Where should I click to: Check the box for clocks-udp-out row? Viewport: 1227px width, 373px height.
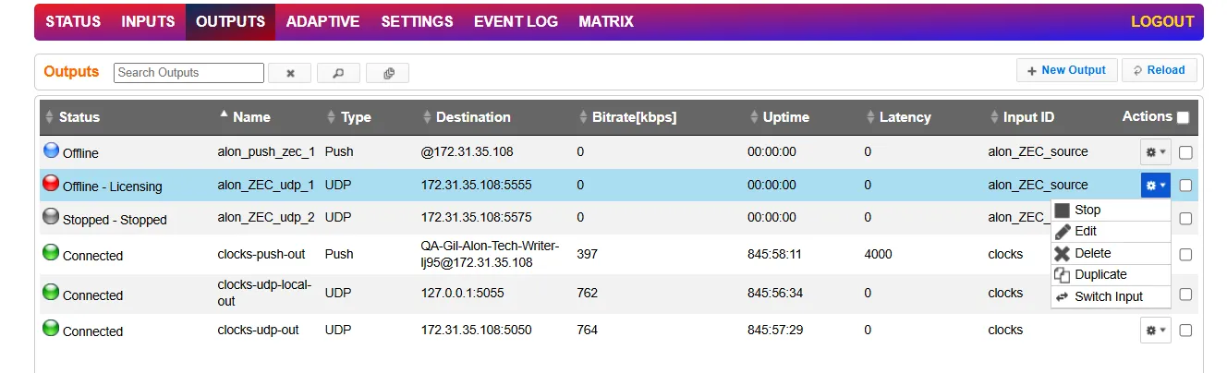coord(1185,330)
